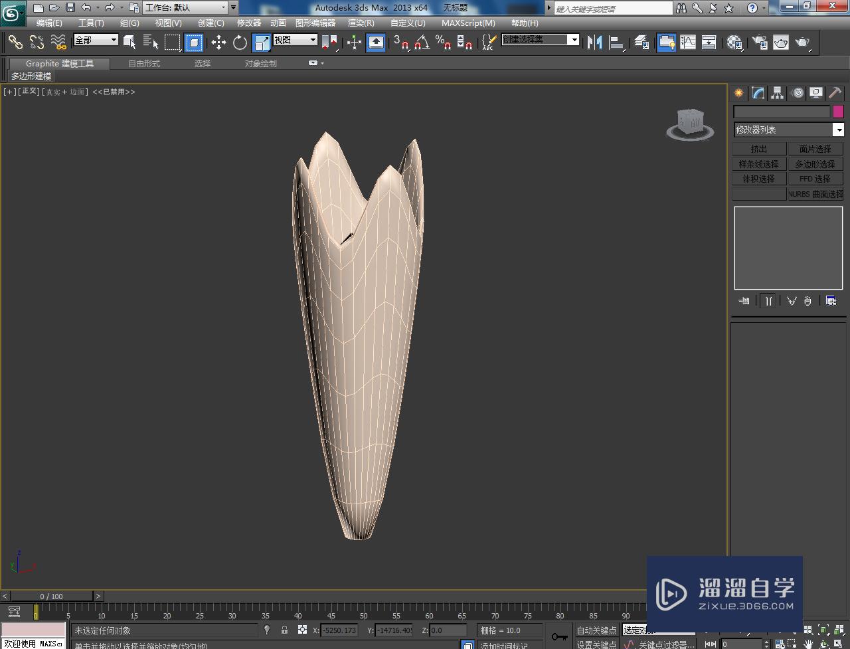Viewport: 850px width, 649px height.
Task: Open the 工具(T) menu
Action: click(x=91, y=23)
